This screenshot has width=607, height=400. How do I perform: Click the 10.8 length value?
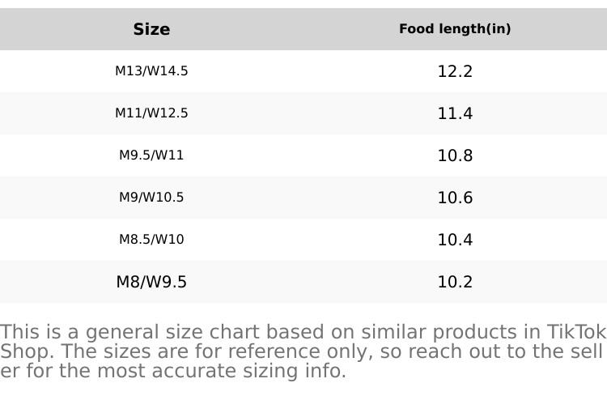(x=455, y=155)
